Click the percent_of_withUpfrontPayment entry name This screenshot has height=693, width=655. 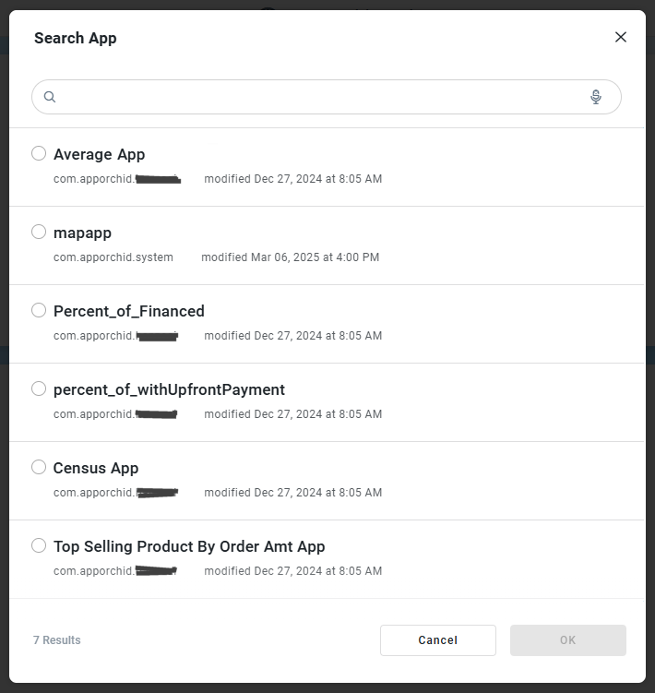click(x=169, y=389)
